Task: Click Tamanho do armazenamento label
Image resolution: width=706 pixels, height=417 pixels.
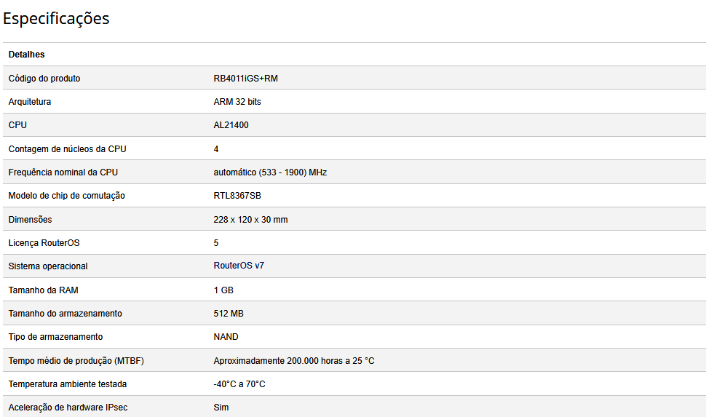Action: pos(66,314)
